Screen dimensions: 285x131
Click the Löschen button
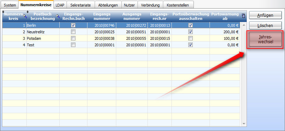[265, 26]
